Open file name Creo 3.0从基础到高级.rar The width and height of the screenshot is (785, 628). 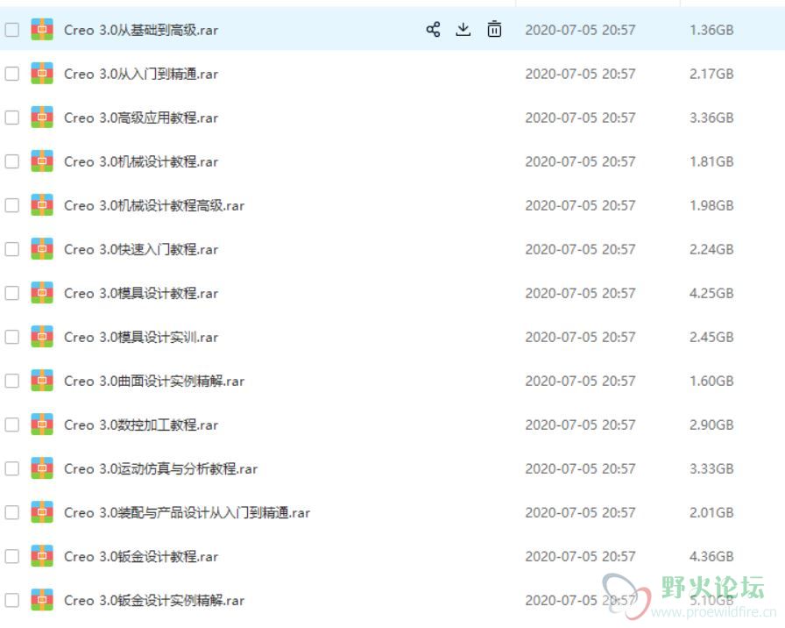pos(141,30)
